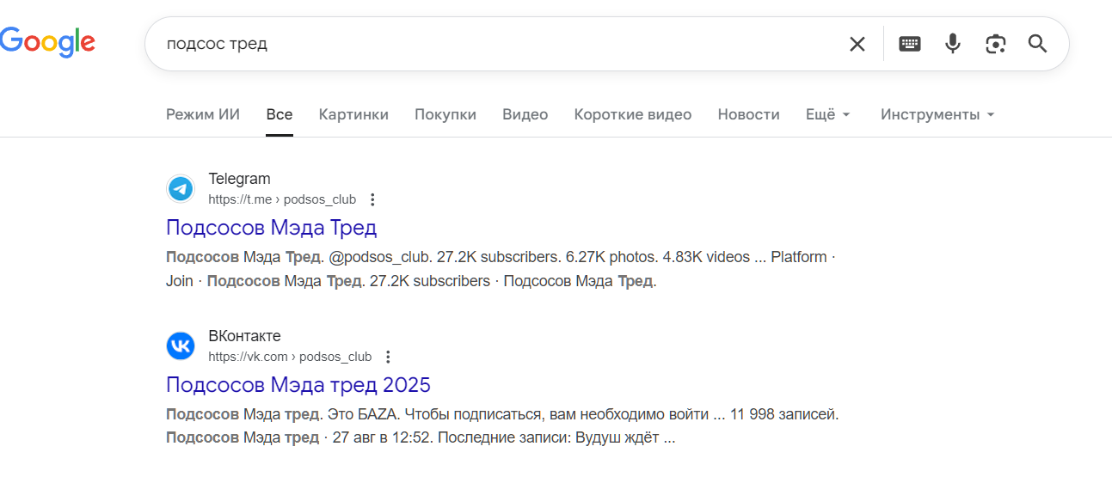Click the Google logo
This screenshot has height=477, width=1112.
click(47, 42)
